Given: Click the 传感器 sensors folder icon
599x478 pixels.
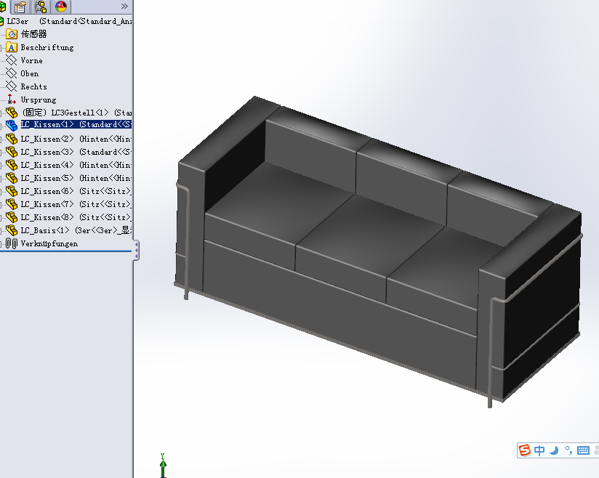Looking at the screenshot, I should pos(12,34).
